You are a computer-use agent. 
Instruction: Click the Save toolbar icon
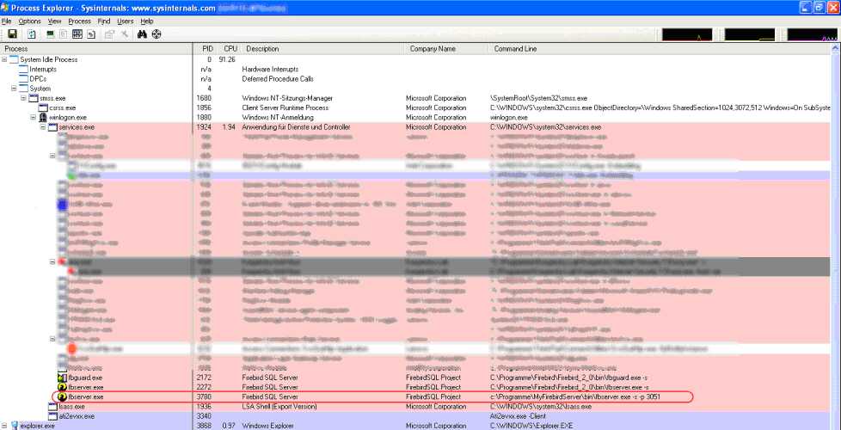(x=12, y=34)
